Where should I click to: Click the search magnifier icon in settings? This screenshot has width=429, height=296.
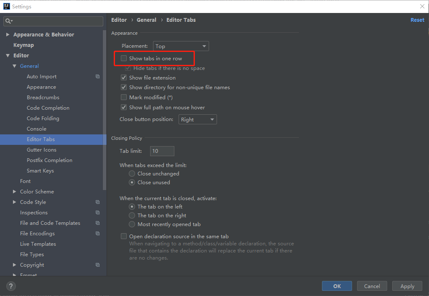tap(8, 21)
